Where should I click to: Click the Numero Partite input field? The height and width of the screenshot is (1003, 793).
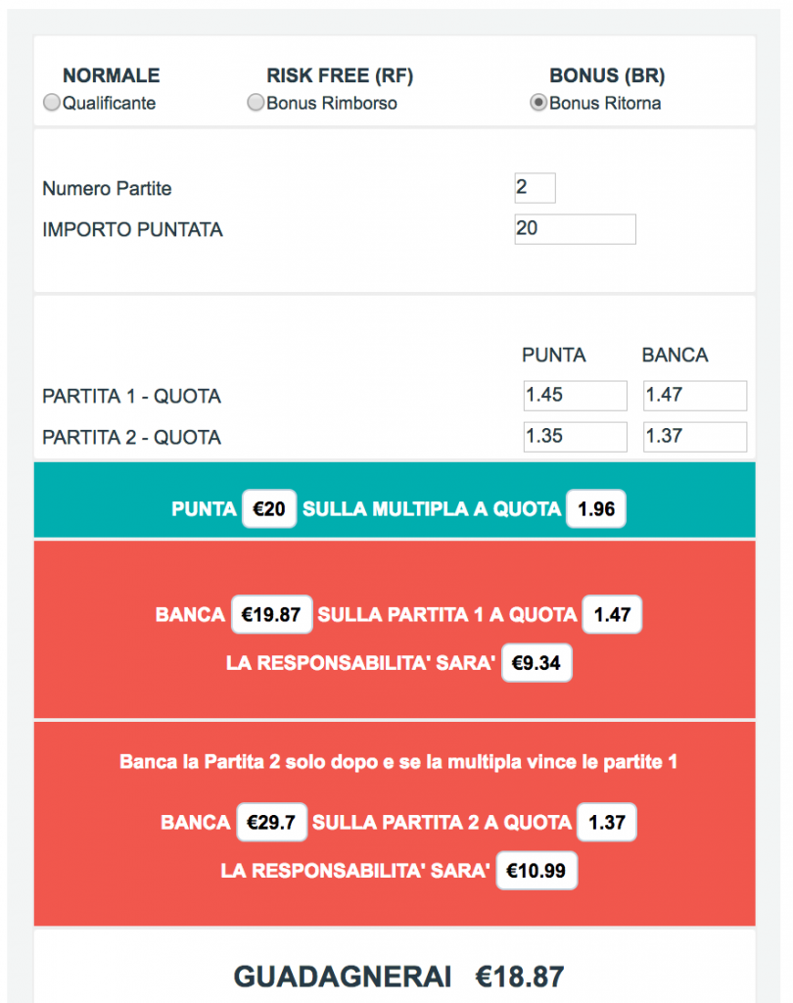click(535, 188)
